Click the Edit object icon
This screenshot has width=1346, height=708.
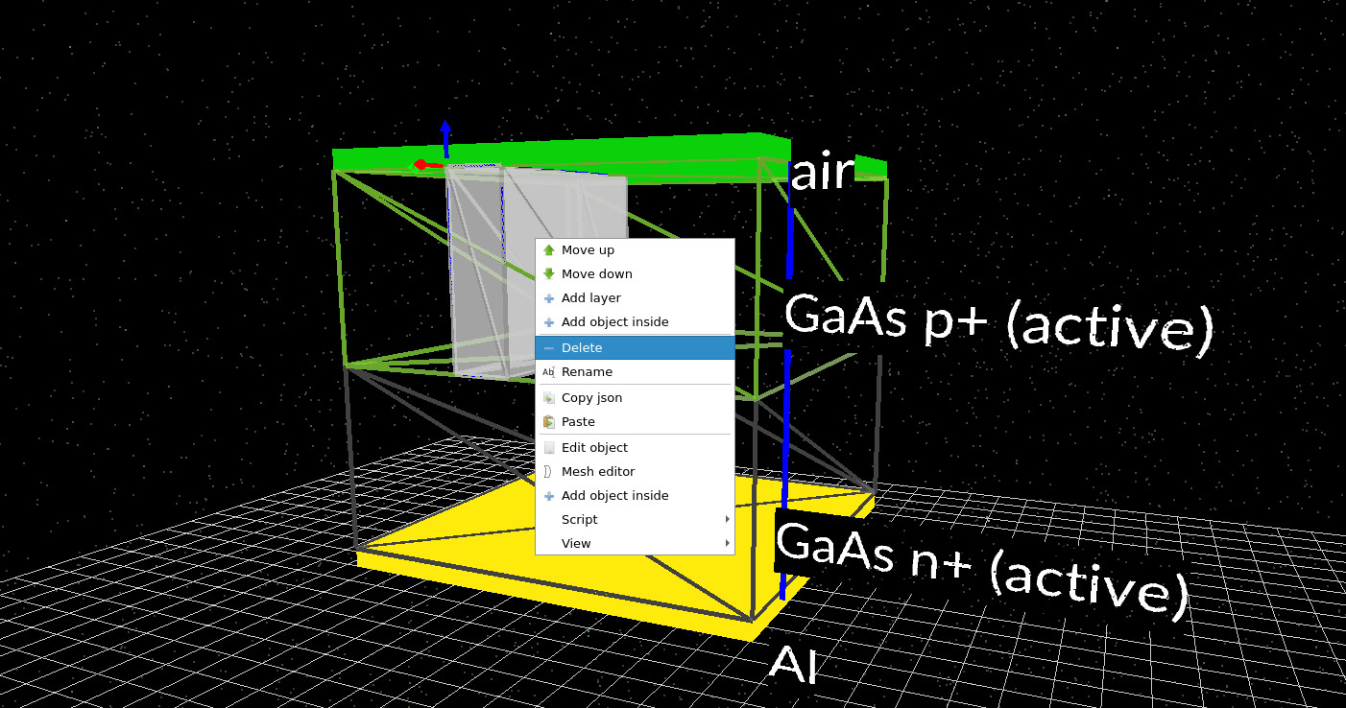548,447
